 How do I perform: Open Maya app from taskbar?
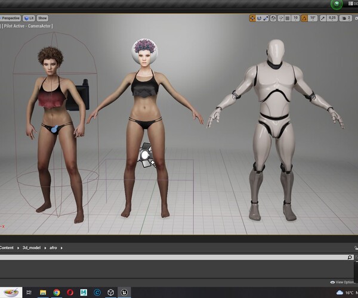pyautogui.click(x=84, y=293)
